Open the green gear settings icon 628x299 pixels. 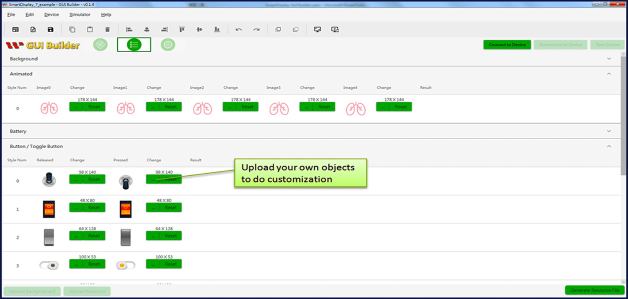pos(168,45)
